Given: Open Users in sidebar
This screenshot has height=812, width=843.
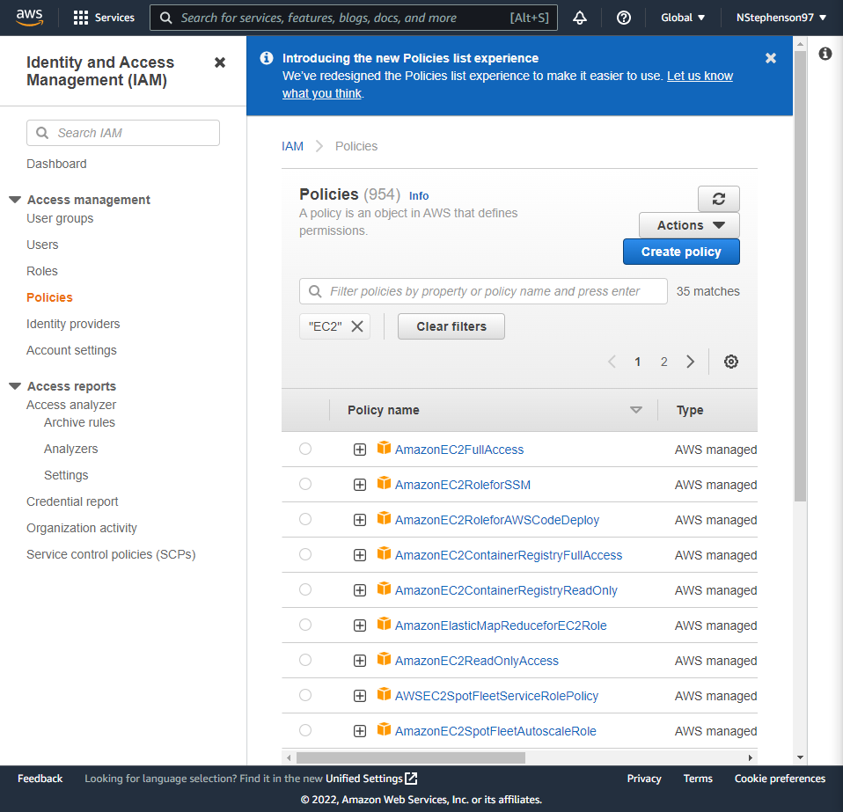Looking at the screenshot, I should click(42, 245).
